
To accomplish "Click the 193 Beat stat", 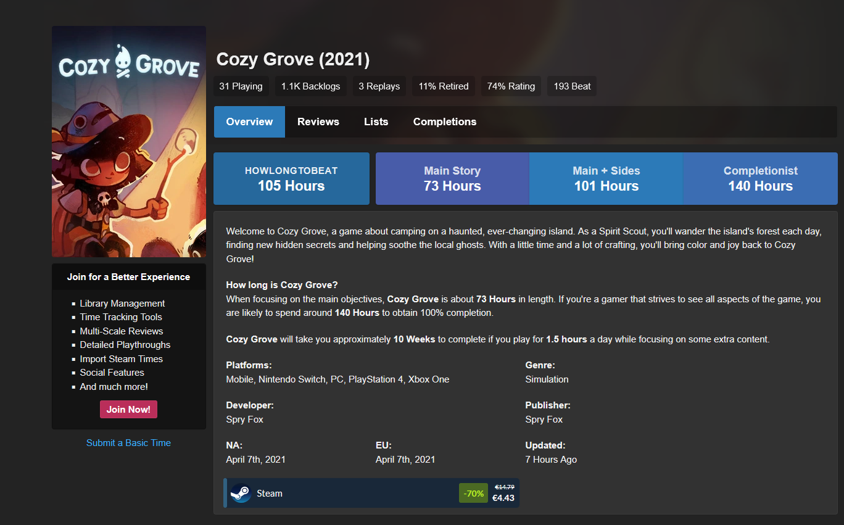I will (x=573, y=86).
